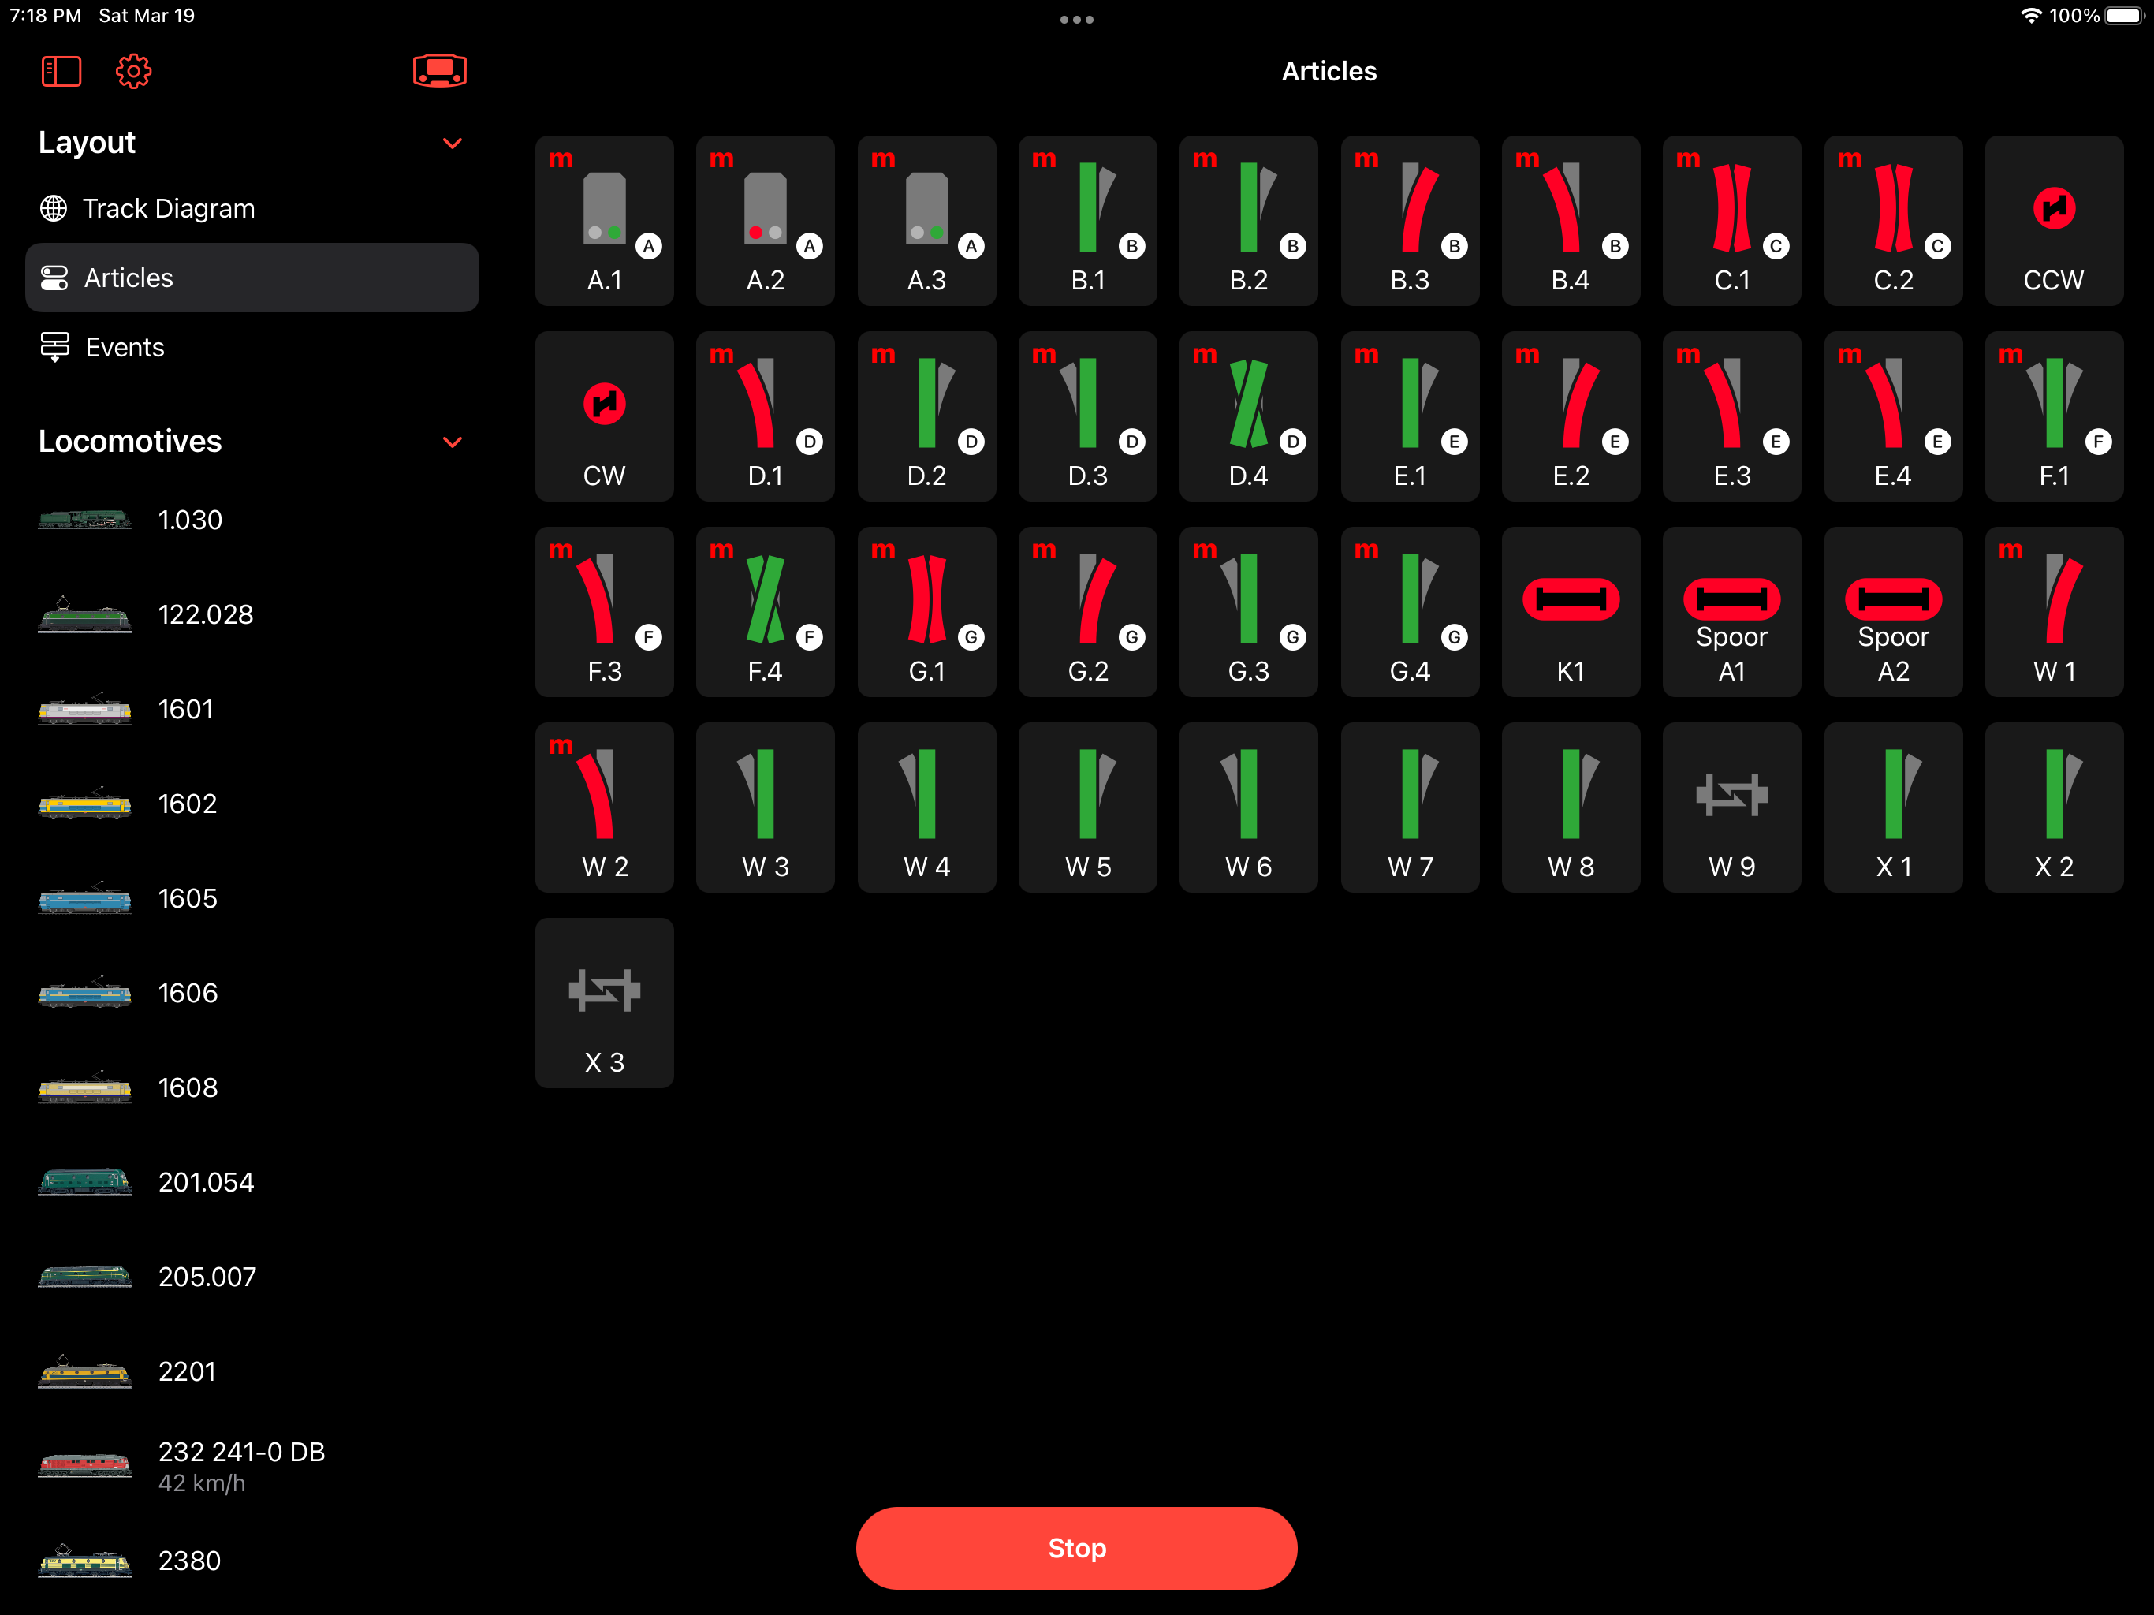Switch turnout B.1
2154x1615 pixels.
click(x=1088, y=221)
